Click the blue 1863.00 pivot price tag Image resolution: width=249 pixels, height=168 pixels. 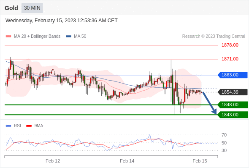(x=233, y=75)
